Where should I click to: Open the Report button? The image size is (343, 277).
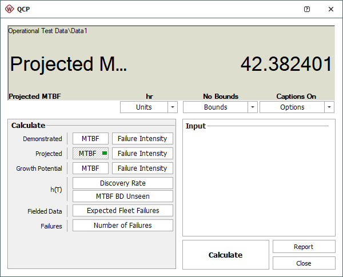pyautogui.click(x=304, y=247)
